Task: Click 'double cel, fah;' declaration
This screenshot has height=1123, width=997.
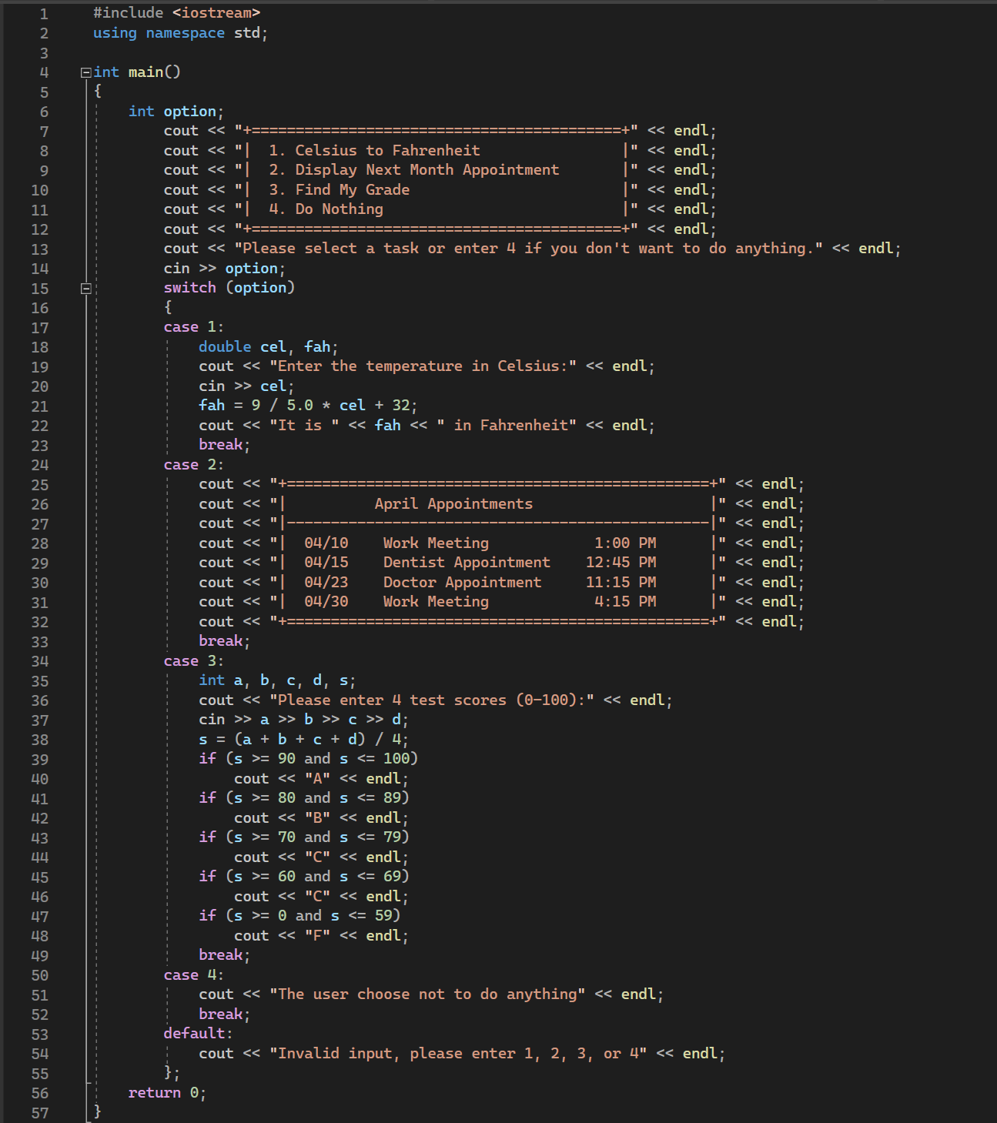Action: click(268, 347)
